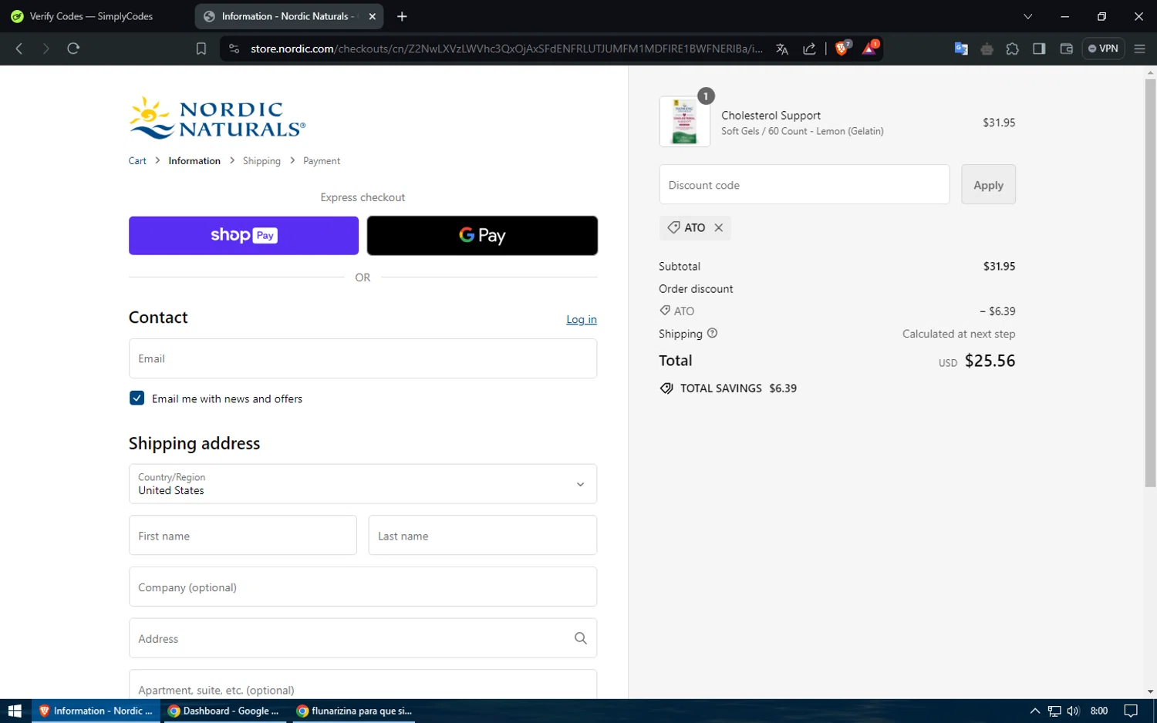The width and height of the screenshot is (1157, 723).
Task: Open the Windows notification center icon
Action: [1131, 711]
